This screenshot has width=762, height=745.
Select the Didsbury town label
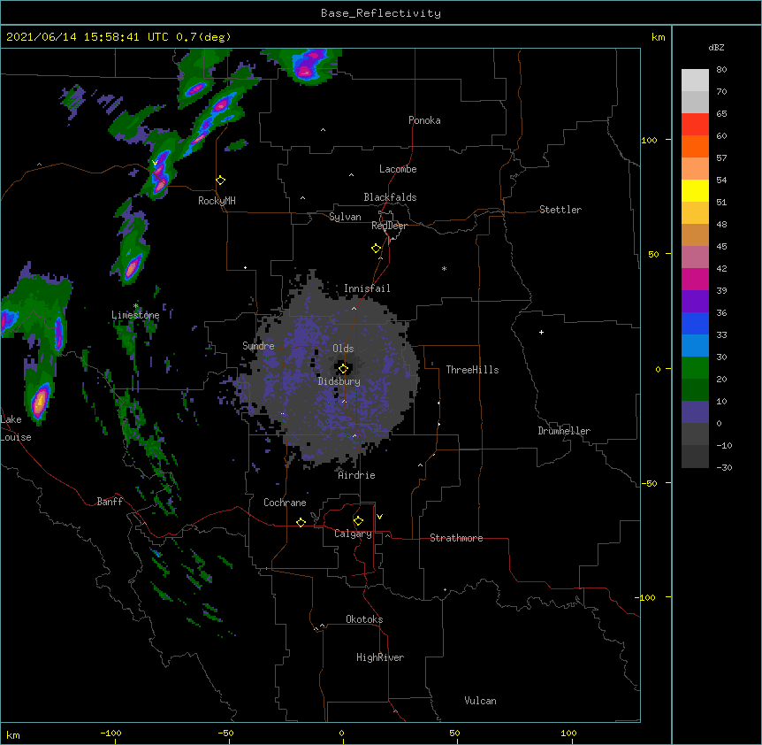click(x=339, y=381)
